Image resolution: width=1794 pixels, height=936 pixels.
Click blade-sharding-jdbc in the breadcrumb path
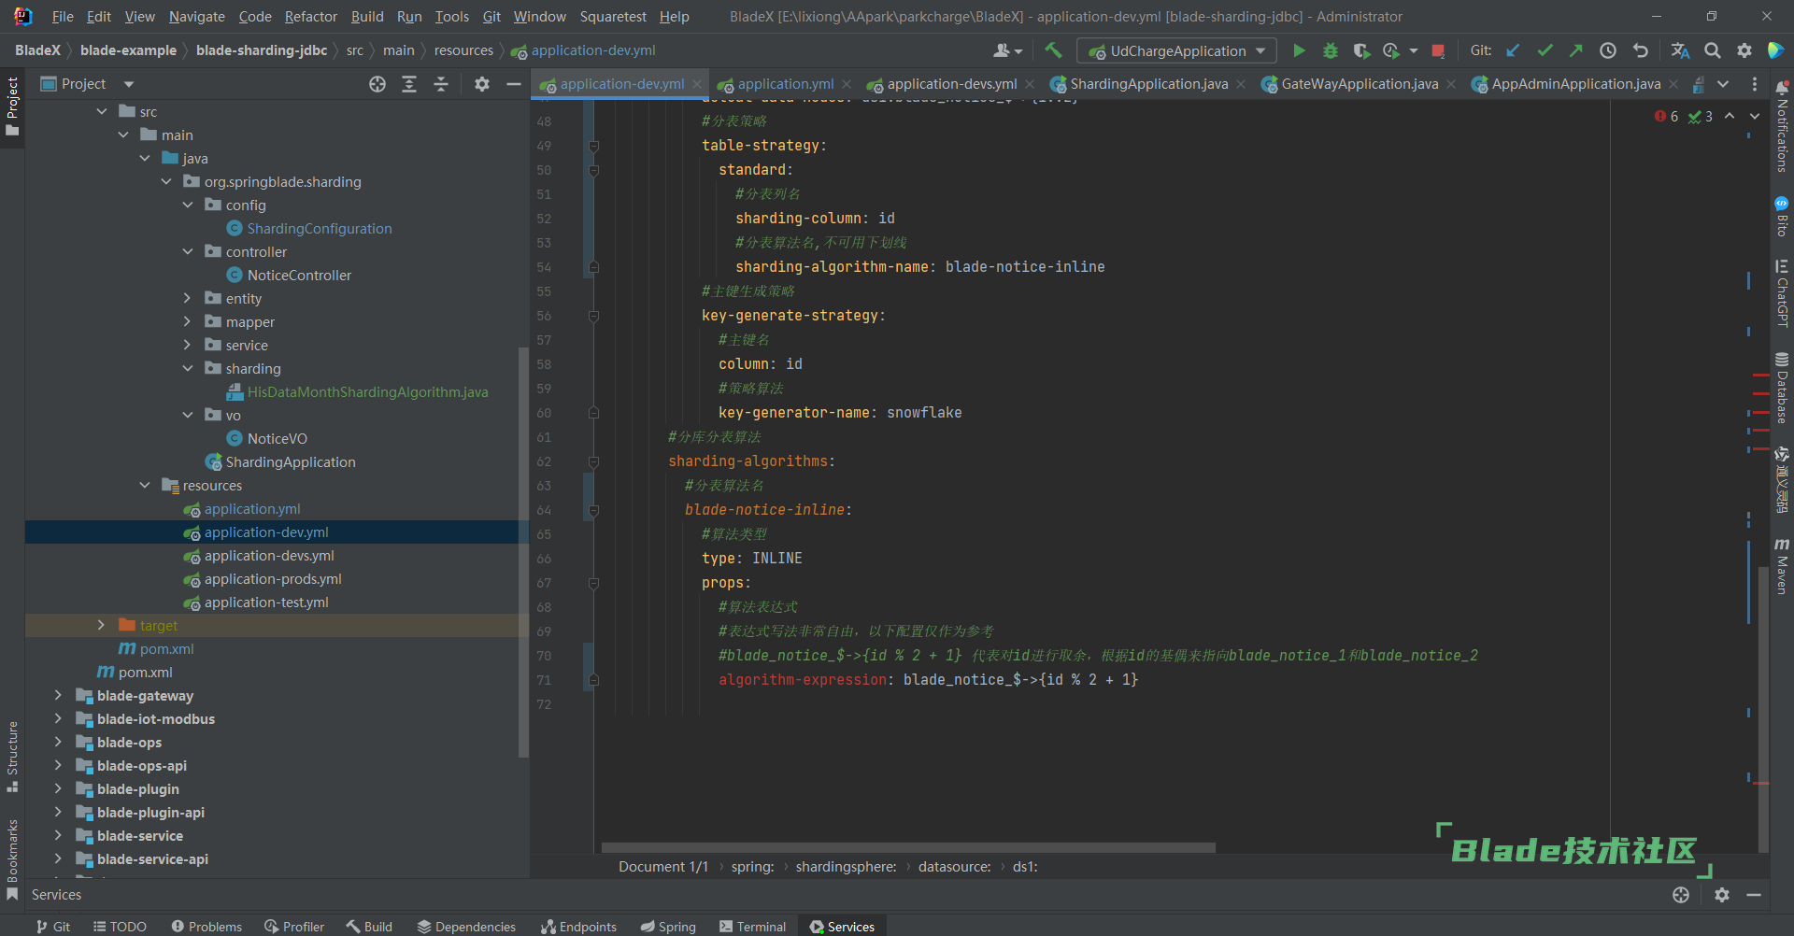pos(262,50)
